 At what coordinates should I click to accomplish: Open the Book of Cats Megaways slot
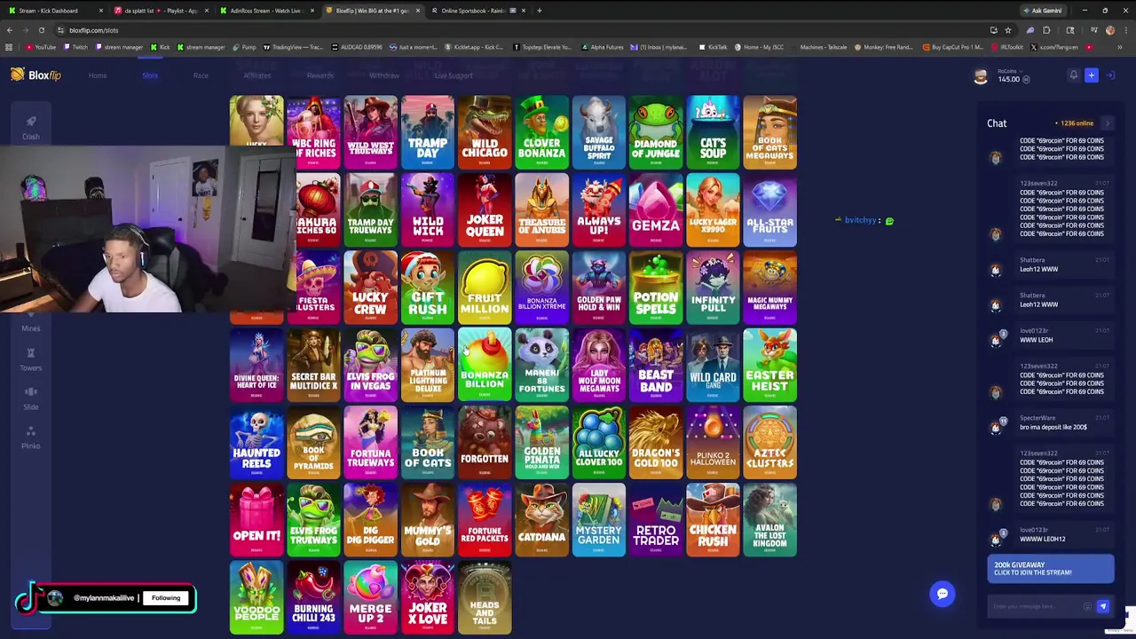pyautogui.click(x=770, y=131)
